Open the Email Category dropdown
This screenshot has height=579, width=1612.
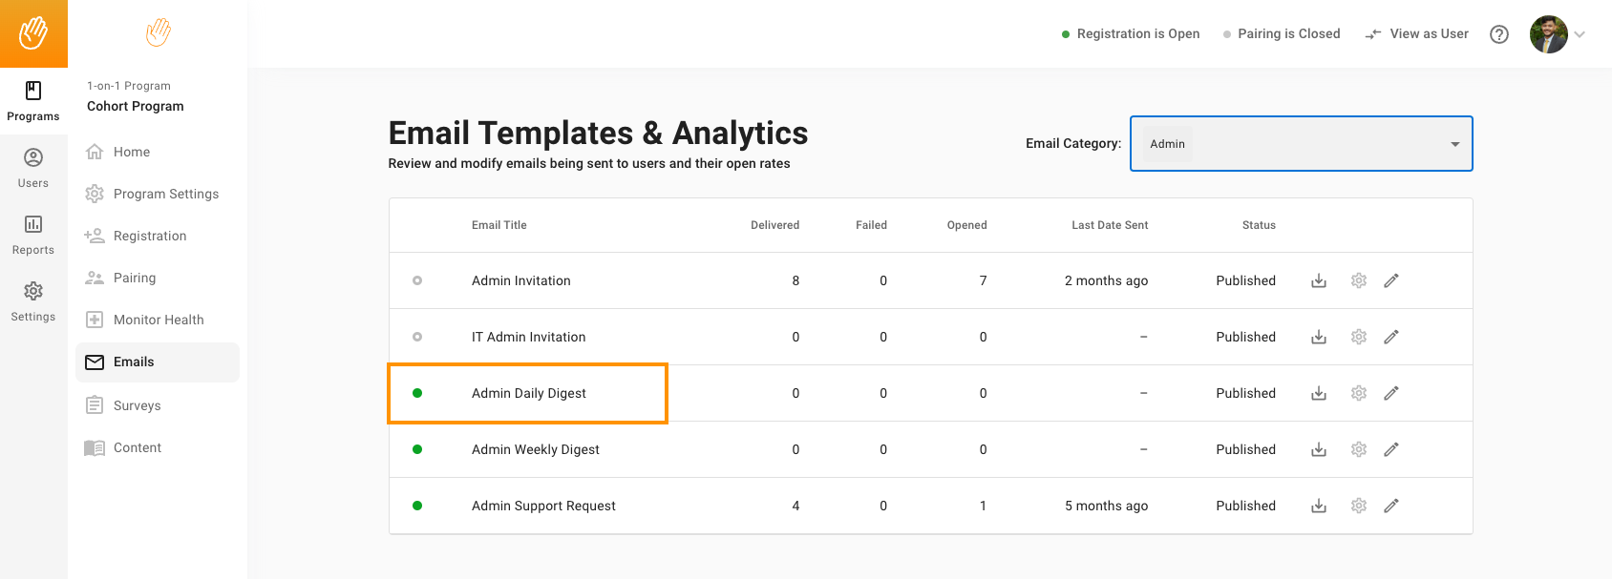pos(1301,144)
